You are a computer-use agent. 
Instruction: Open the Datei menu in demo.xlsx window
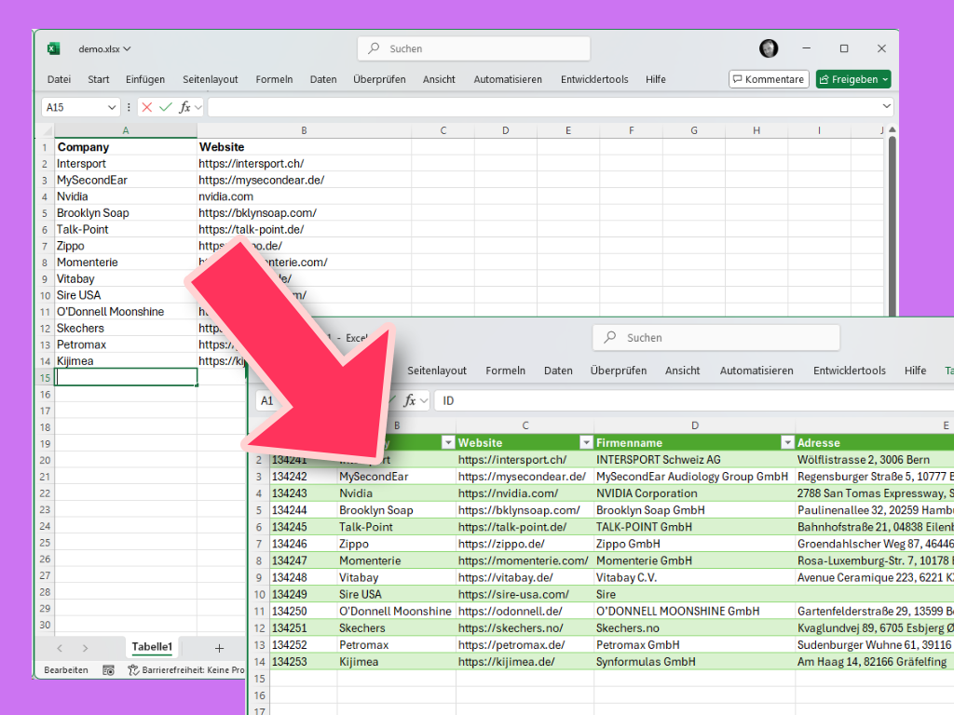59,80
